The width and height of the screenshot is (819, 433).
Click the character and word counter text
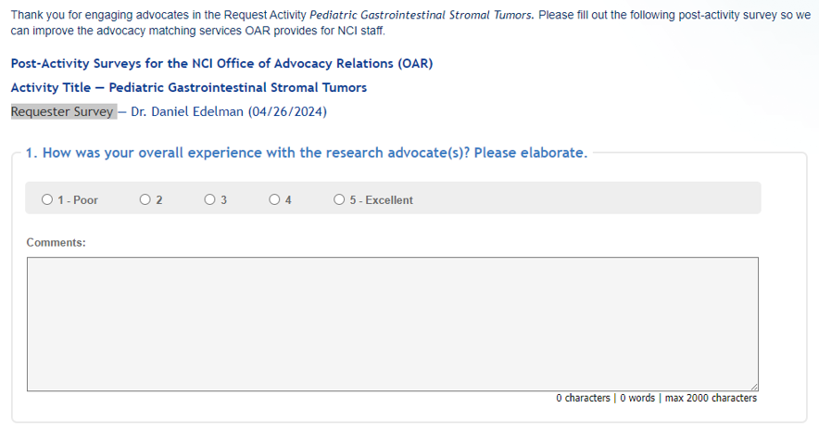(x=606, y=398)
